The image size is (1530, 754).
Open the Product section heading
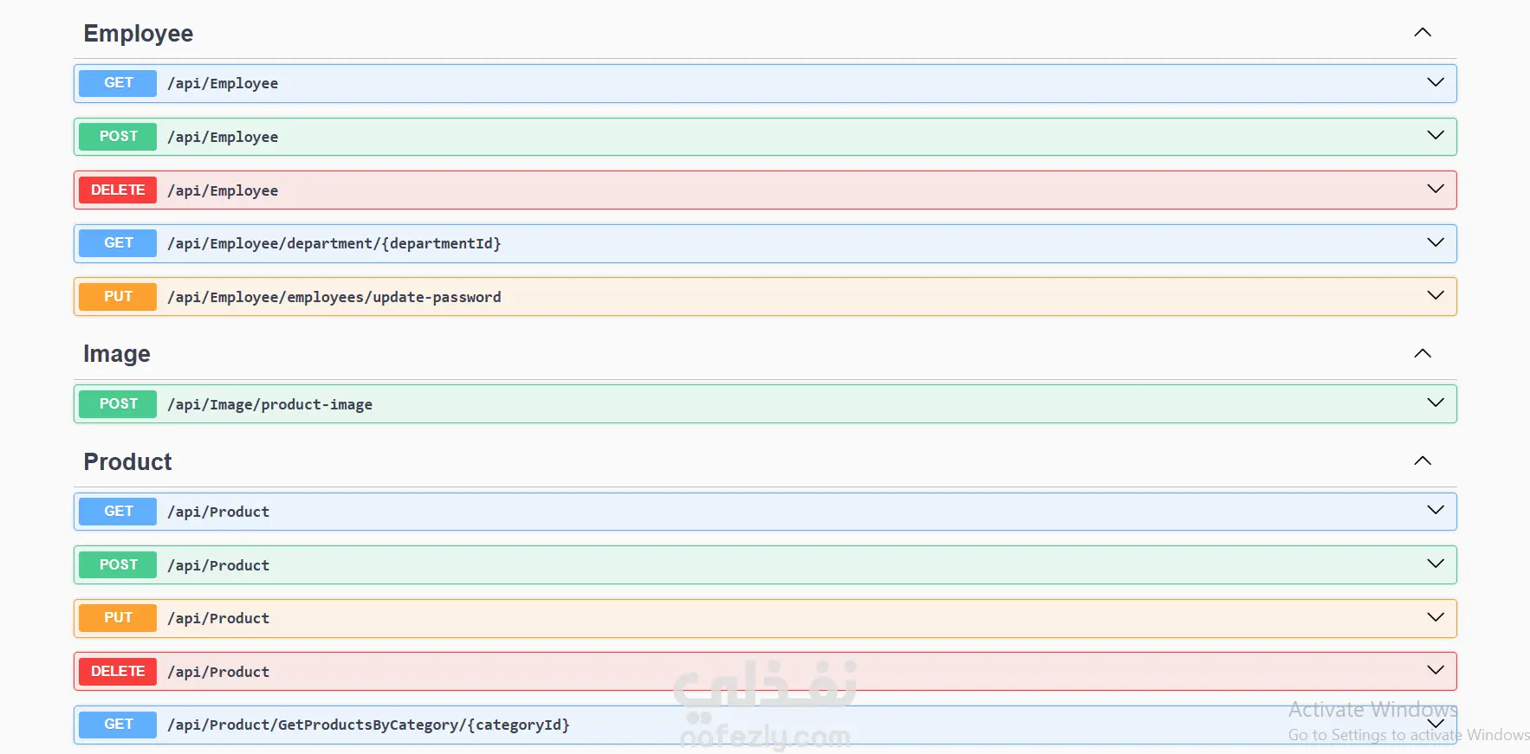[x=127, y=461]
